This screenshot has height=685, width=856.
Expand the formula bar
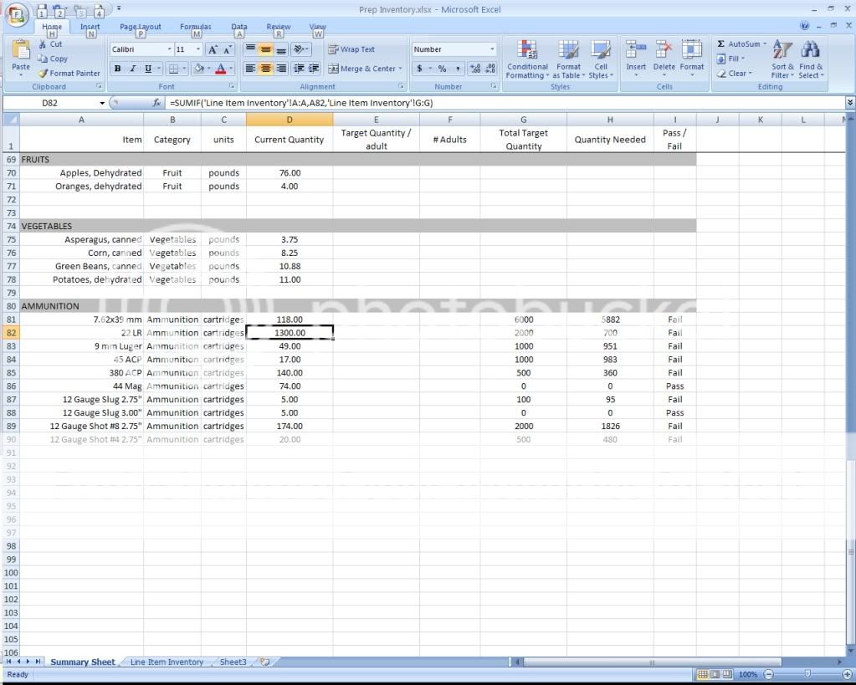tap(850, 103)
